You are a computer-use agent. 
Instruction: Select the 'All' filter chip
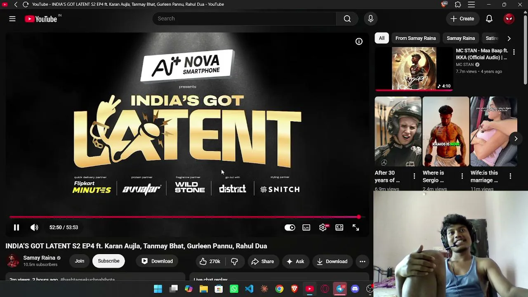point(382,38)
